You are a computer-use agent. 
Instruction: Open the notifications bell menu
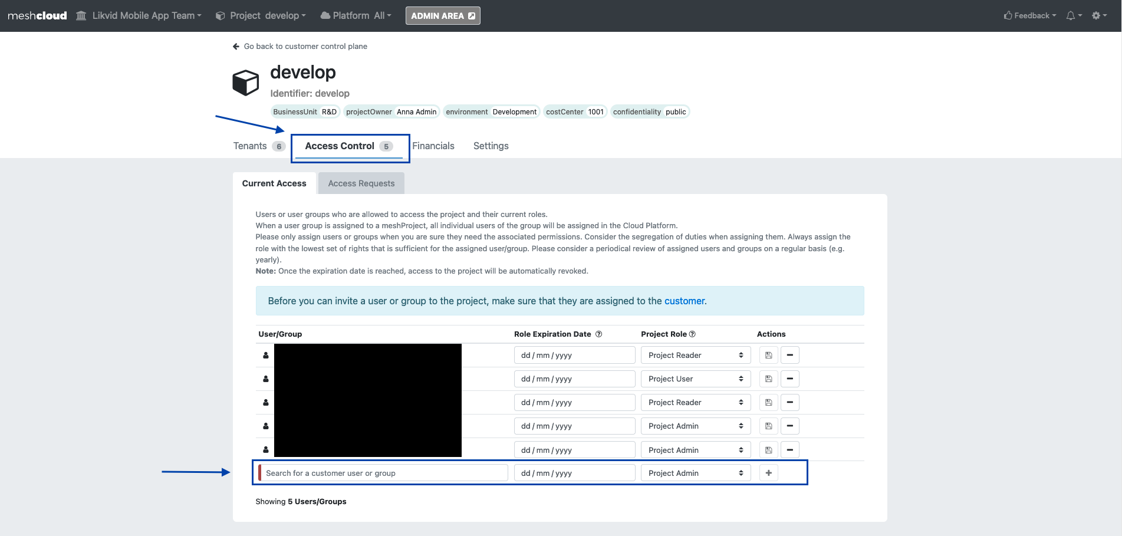pyautogui.click(x=1074, y=16)
